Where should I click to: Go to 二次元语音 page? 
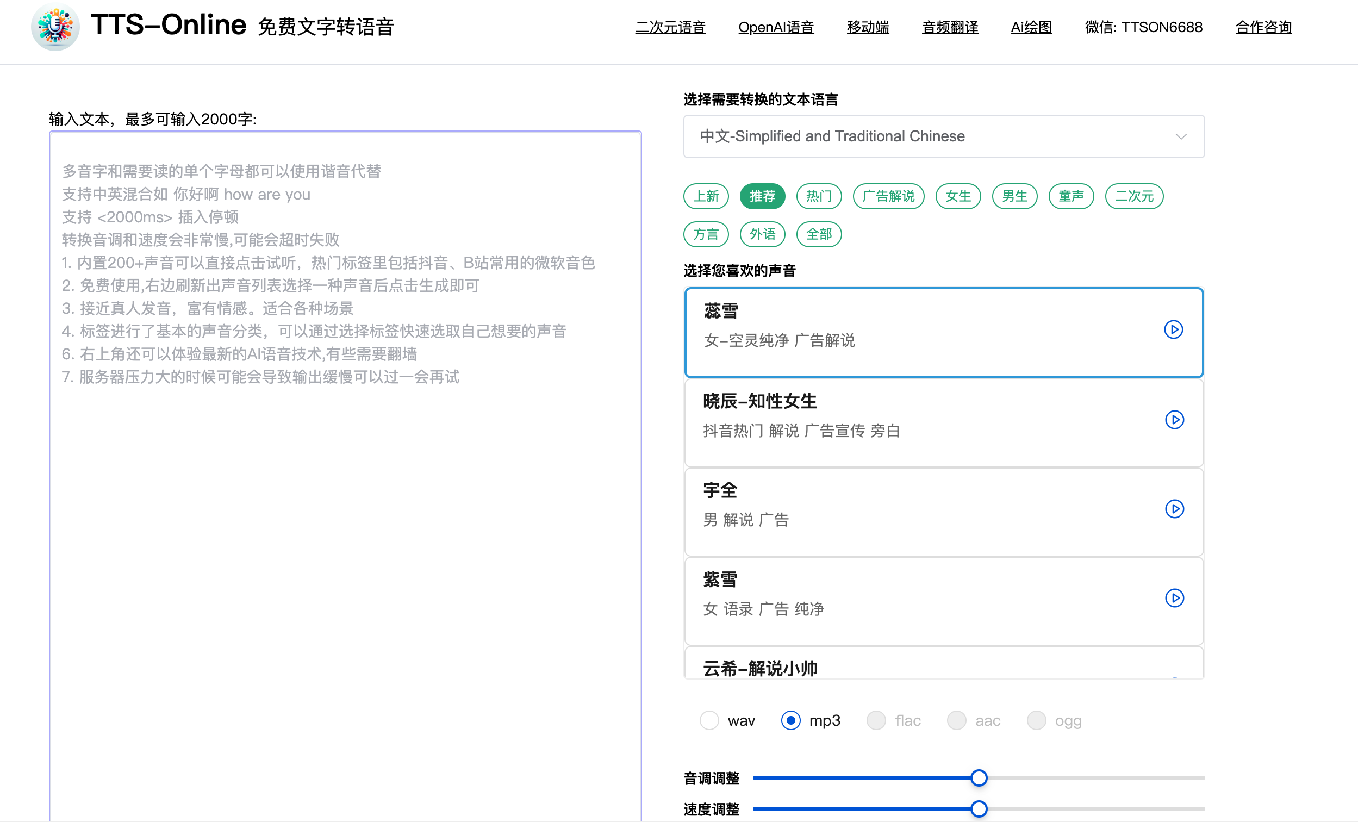(670, 27)
